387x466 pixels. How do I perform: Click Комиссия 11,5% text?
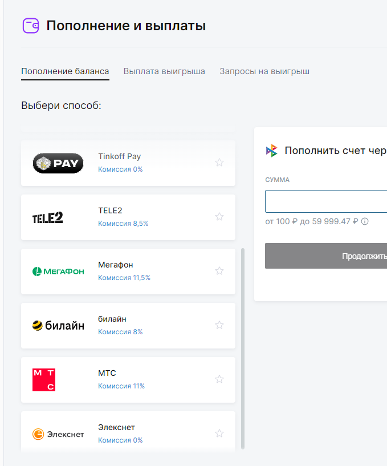[124, 278]
